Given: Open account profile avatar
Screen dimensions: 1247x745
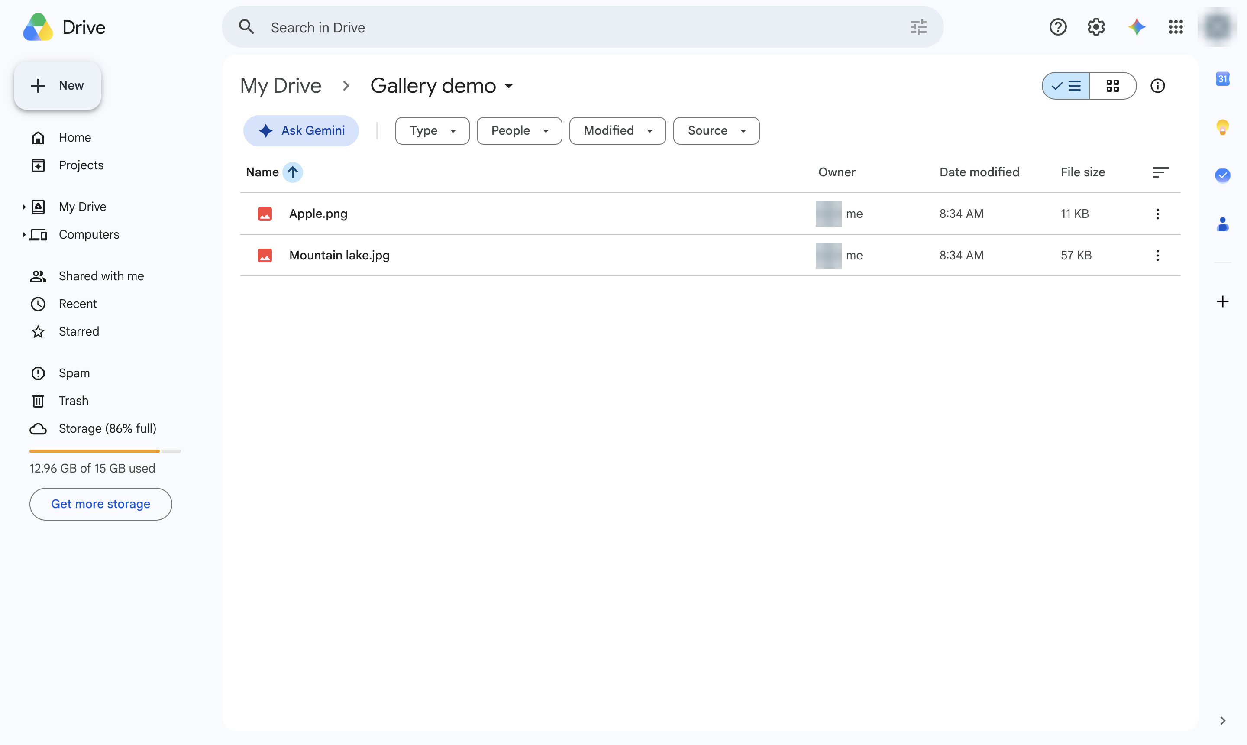Looking at the screenshot, I should tap(1217, 26).
